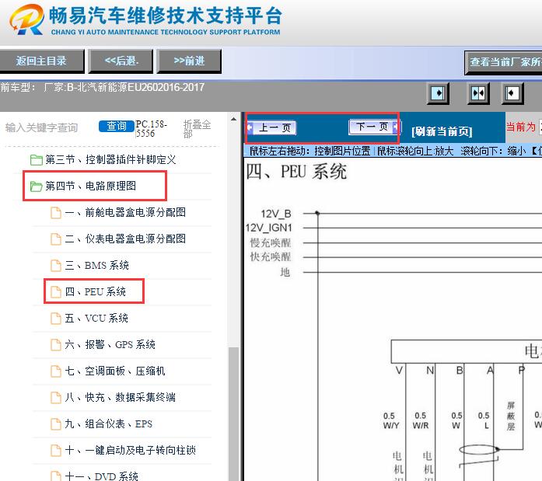This screenshot has height=481, width=542.
Task: Click 0.5 W/R wire label
Action: (421, 420)
